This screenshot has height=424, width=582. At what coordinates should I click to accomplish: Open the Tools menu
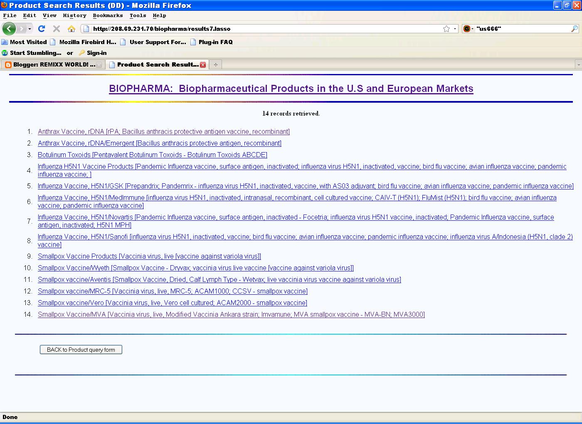click(x=138, y=15)
